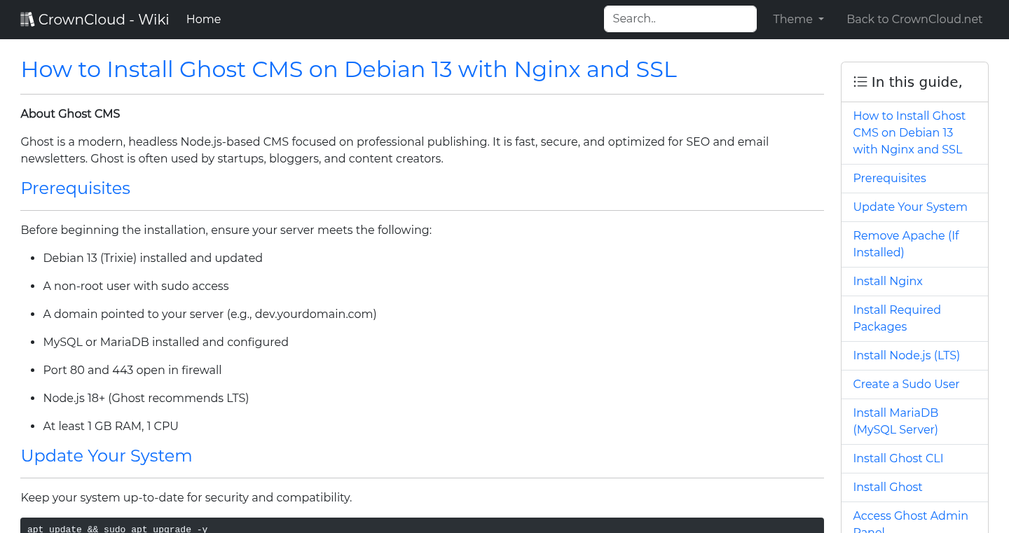Open the 'Prerequisites' sidebar link
Screen dimensions: 1009x533
click(x=889, y=178)
